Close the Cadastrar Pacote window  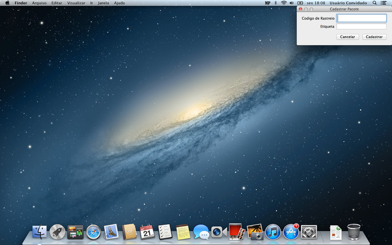(x=300, y=9)
